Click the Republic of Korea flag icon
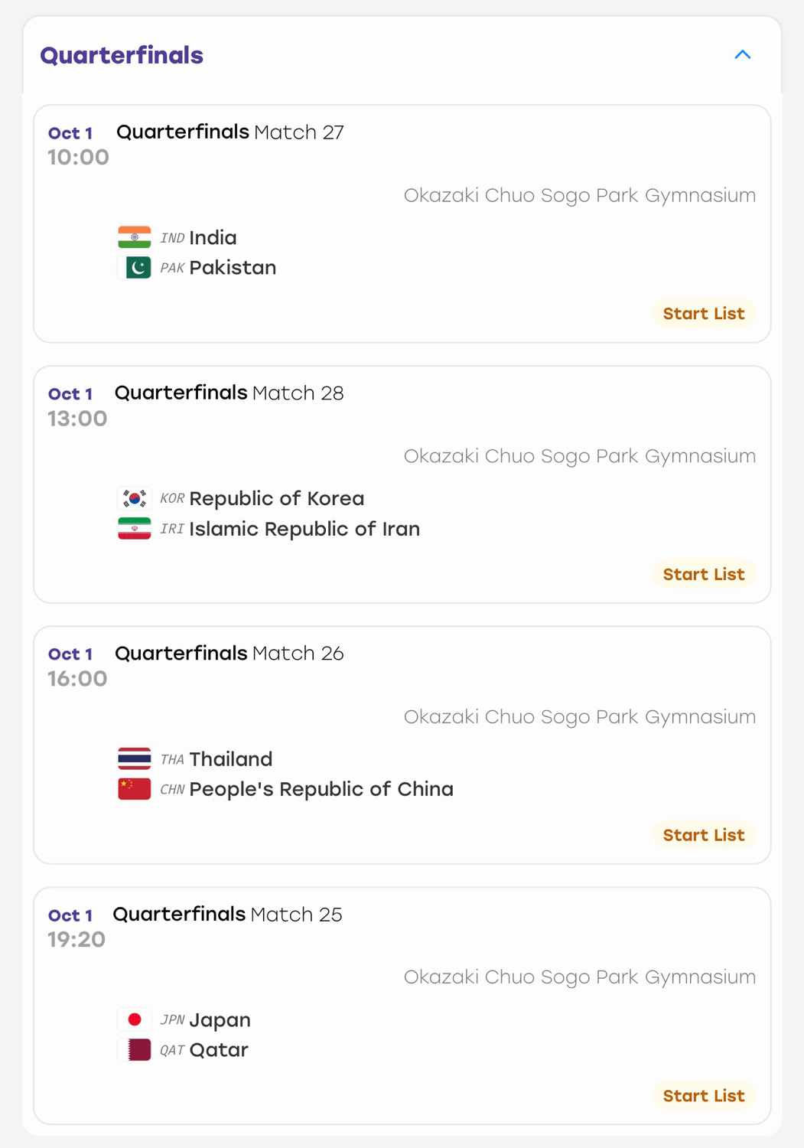The width and height of the screenshot is (804, 1148). (135, 498)
